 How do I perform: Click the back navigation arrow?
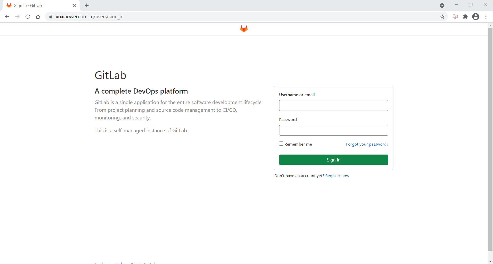pyautogui.click(x=7, y=16)
